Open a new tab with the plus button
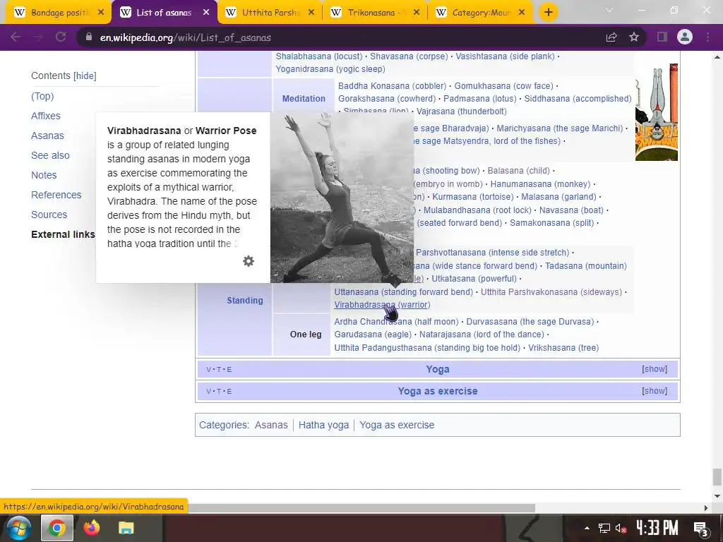723x542 pixels. pyautogui.click(x=548, y=13)
